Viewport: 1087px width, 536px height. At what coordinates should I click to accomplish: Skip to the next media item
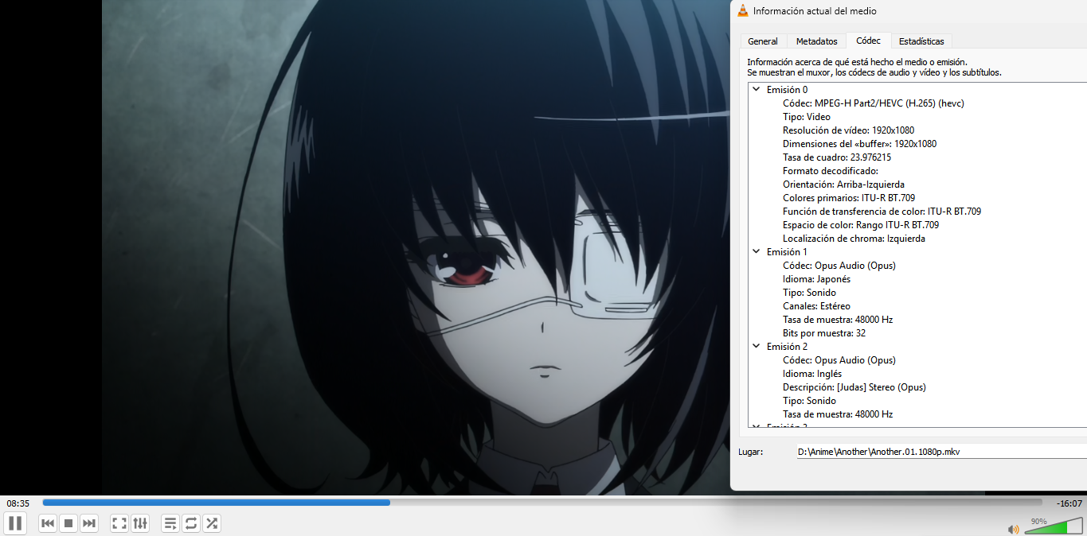tap(89, 523)
